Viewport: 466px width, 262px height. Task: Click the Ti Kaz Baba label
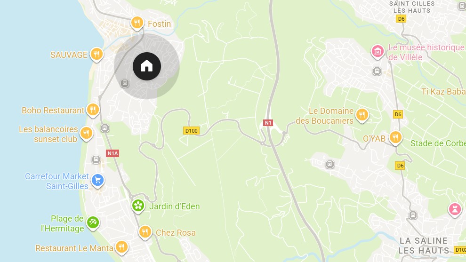[443, 92]
